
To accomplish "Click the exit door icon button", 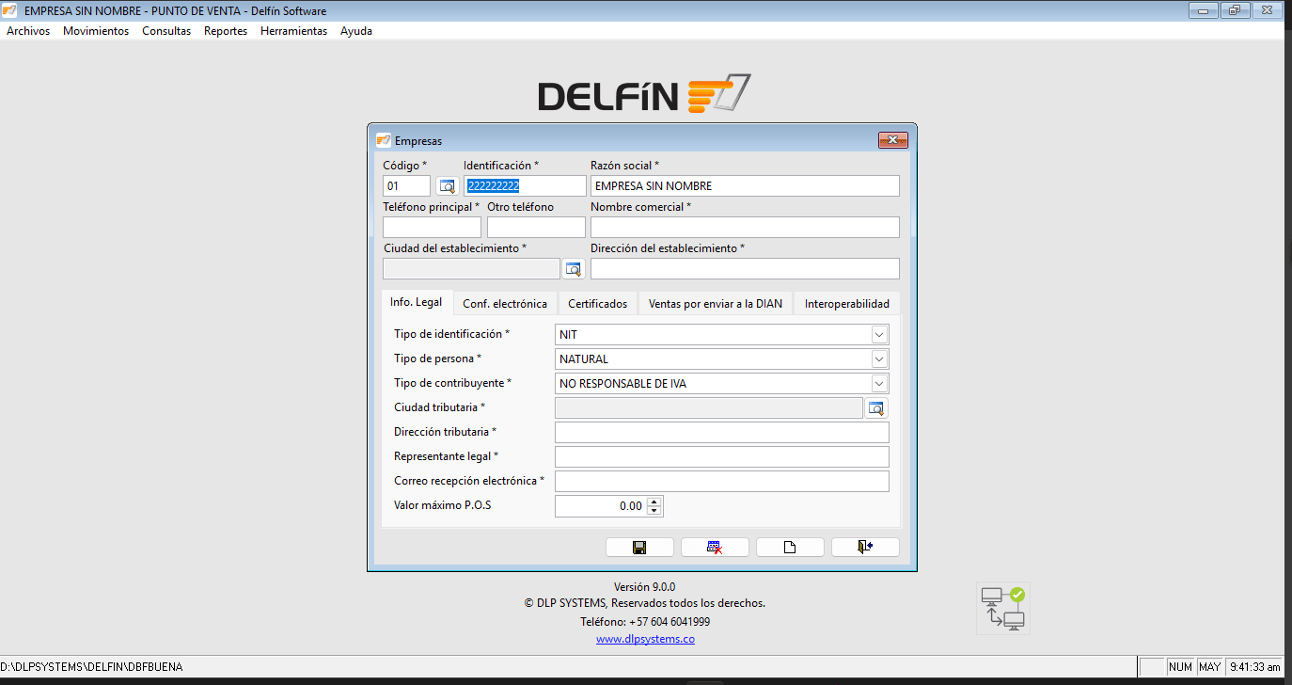I will pos(865,548).
